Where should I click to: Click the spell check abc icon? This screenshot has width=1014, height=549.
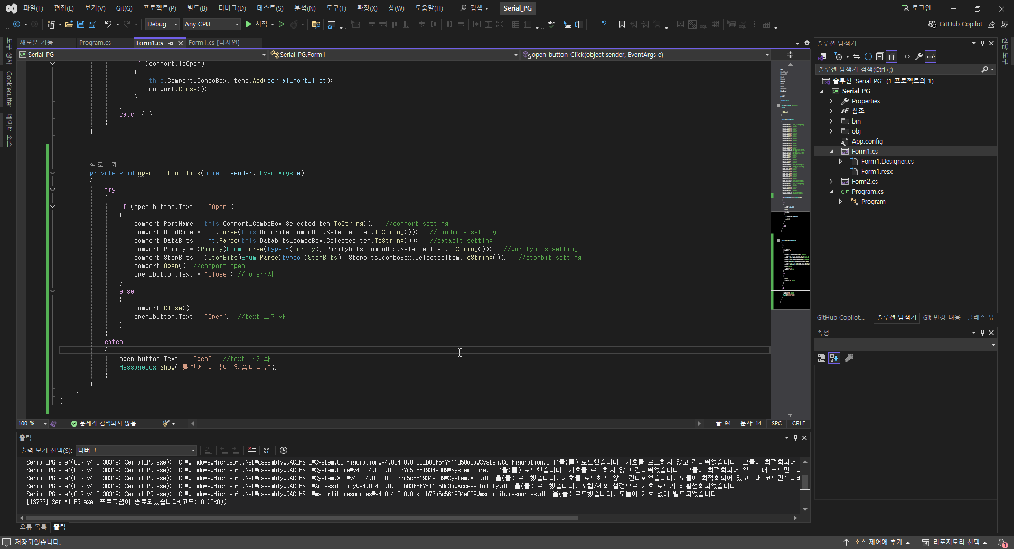click(x=551, y=24)
